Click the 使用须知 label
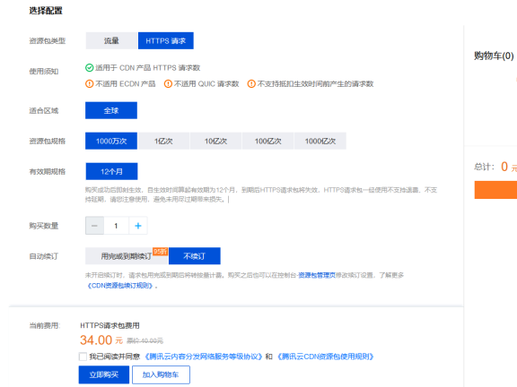The width and height of the screenshot is (517, 387). point(44,72)
